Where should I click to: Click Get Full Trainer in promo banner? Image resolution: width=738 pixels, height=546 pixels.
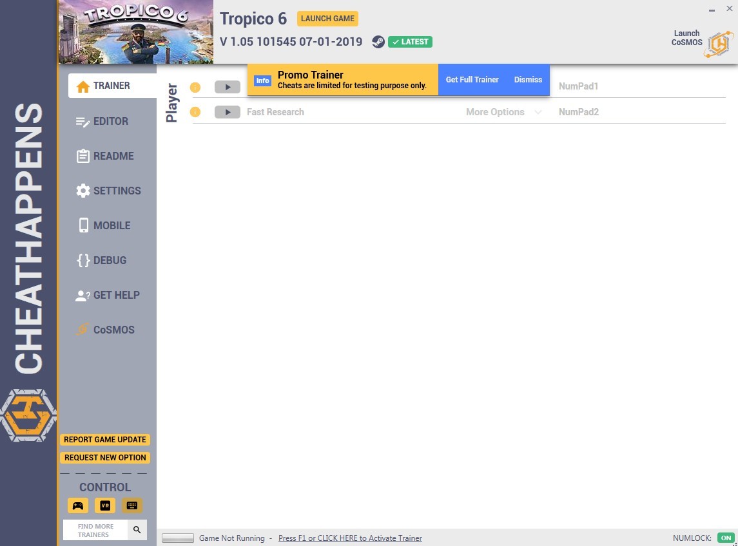(x=472, y=79)
